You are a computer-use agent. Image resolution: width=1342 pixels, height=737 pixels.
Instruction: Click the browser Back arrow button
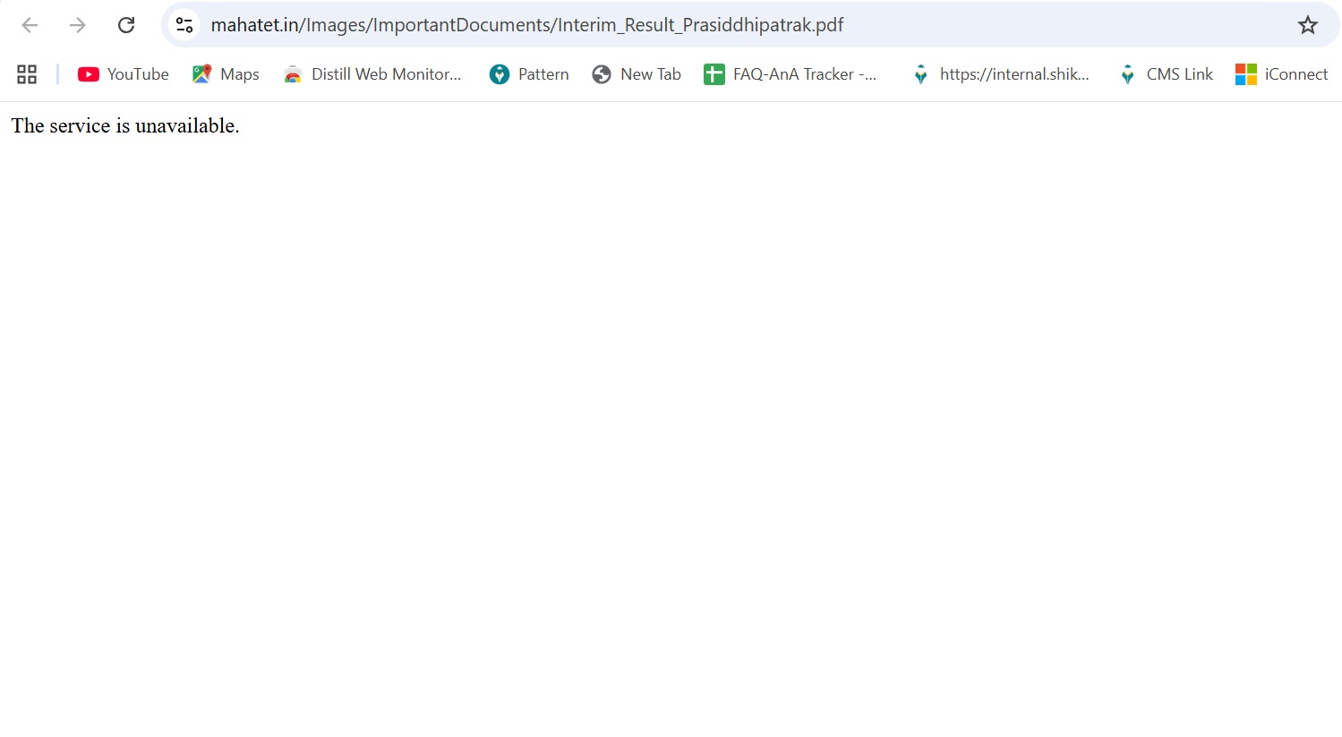point(30,25)
